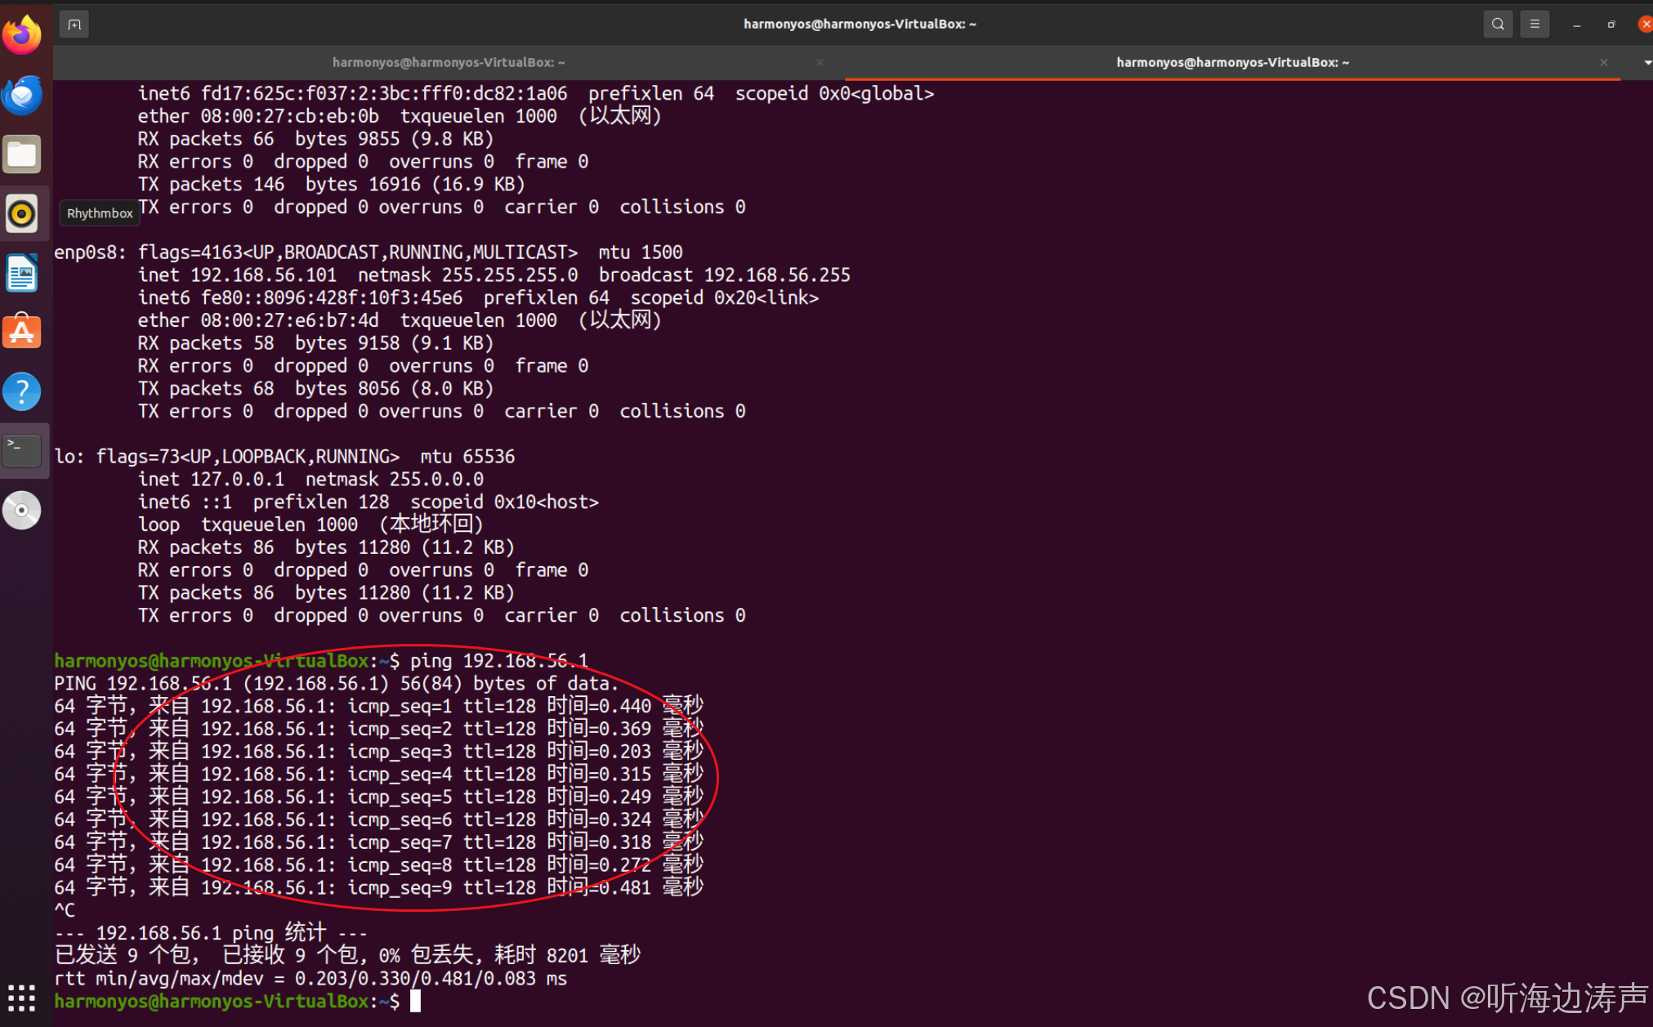Click the '已发送 9 个包' summary line

[347, 955]
